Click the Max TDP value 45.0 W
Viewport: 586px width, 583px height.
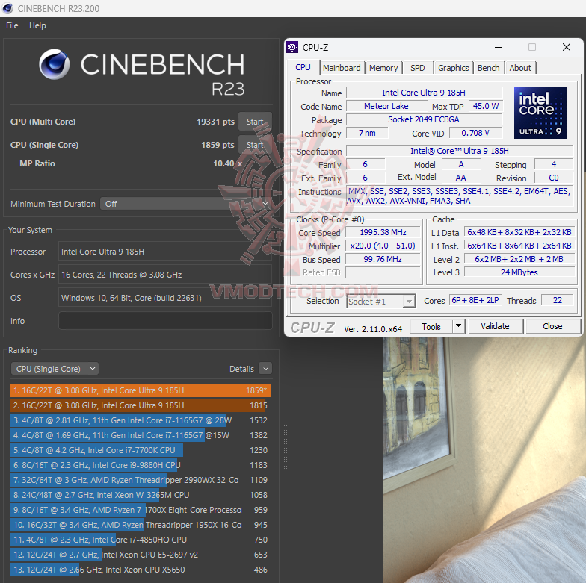(486, 106)
